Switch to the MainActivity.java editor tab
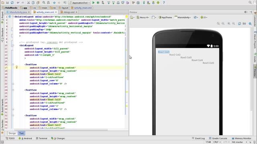The height and width of the screenshot is (144, 257). point(18,12)
